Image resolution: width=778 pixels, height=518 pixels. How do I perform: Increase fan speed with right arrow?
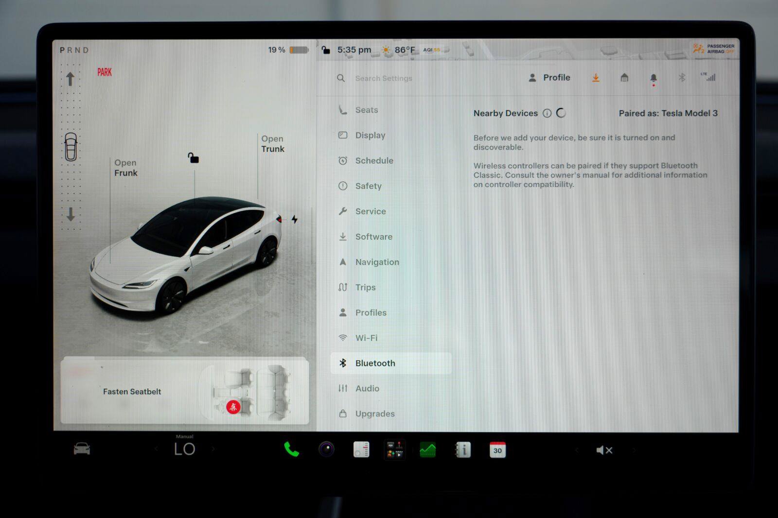click(x=213, y=449)
